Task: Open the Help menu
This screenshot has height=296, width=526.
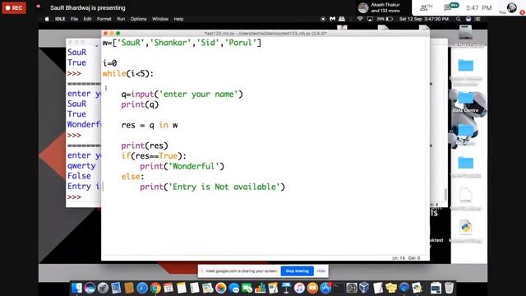Action: pos(178,19)
